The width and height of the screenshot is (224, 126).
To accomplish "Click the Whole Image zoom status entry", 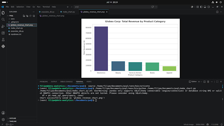I will tap(188, 124).
